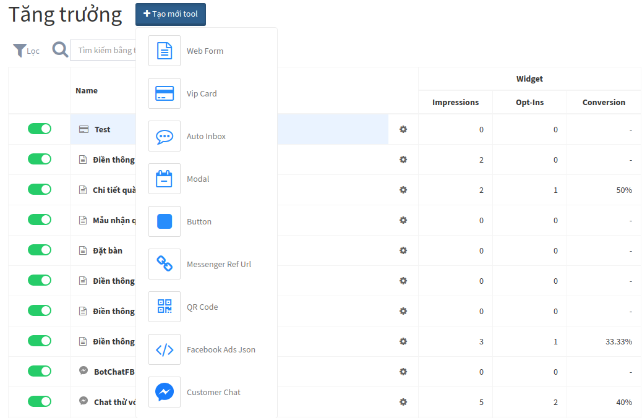Image resolution: width=642 pixels, height=418 pixels.
Task: Click the 33.33% conversion value
Action: (x=618, y=341)
